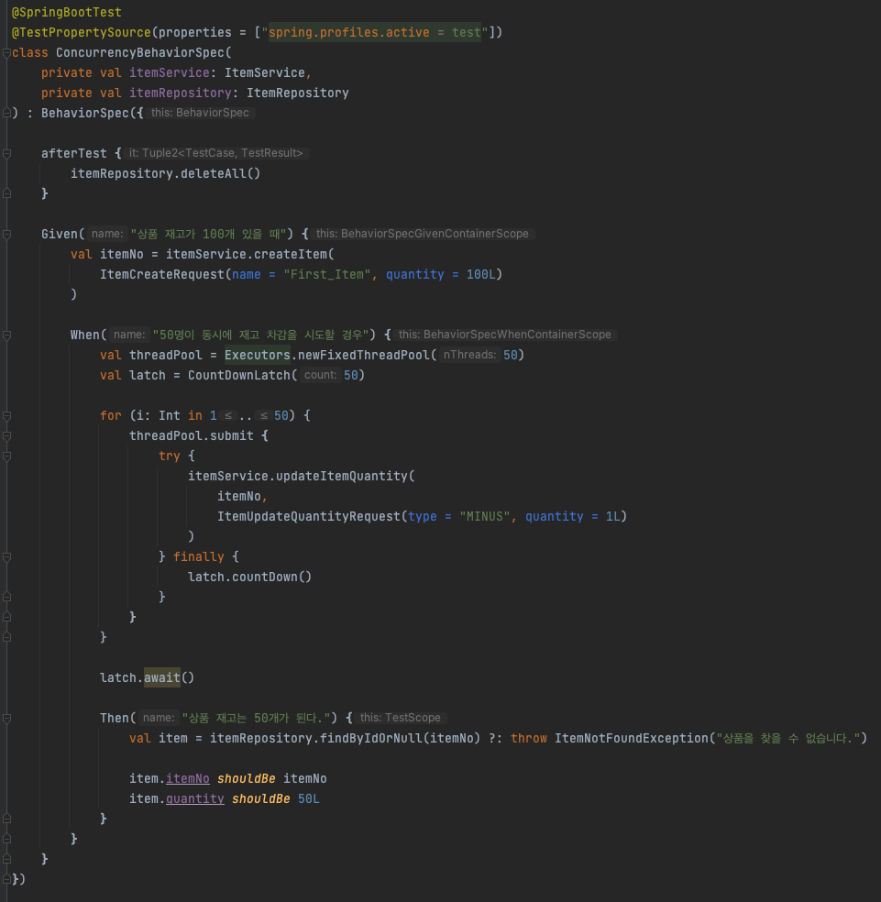Click the latch.countDown() call
Viewport: 881px width, 902px height.
coord(249,577)
